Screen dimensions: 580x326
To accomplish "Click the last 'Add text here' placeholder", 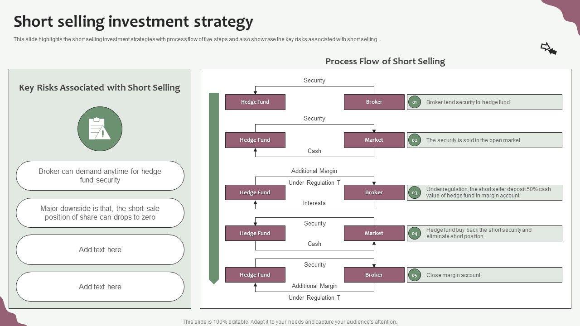I will tap(100, 287).
